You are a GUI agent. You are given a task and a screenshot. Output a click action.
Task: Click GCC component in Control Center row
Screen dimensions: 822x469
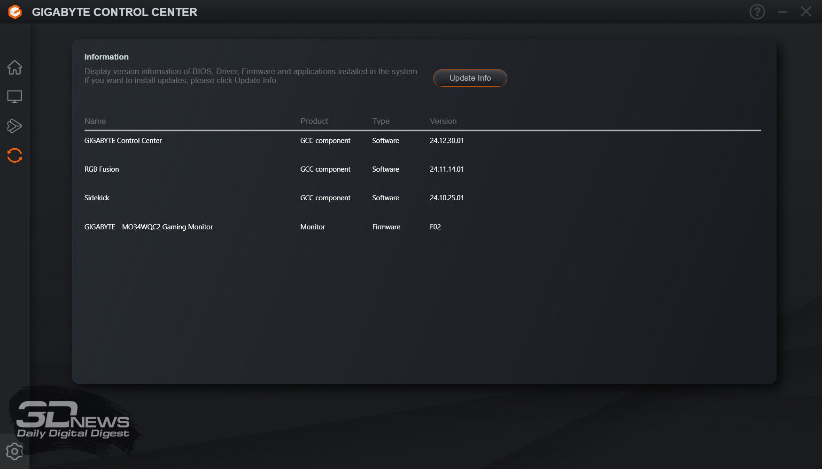point(326,141)
